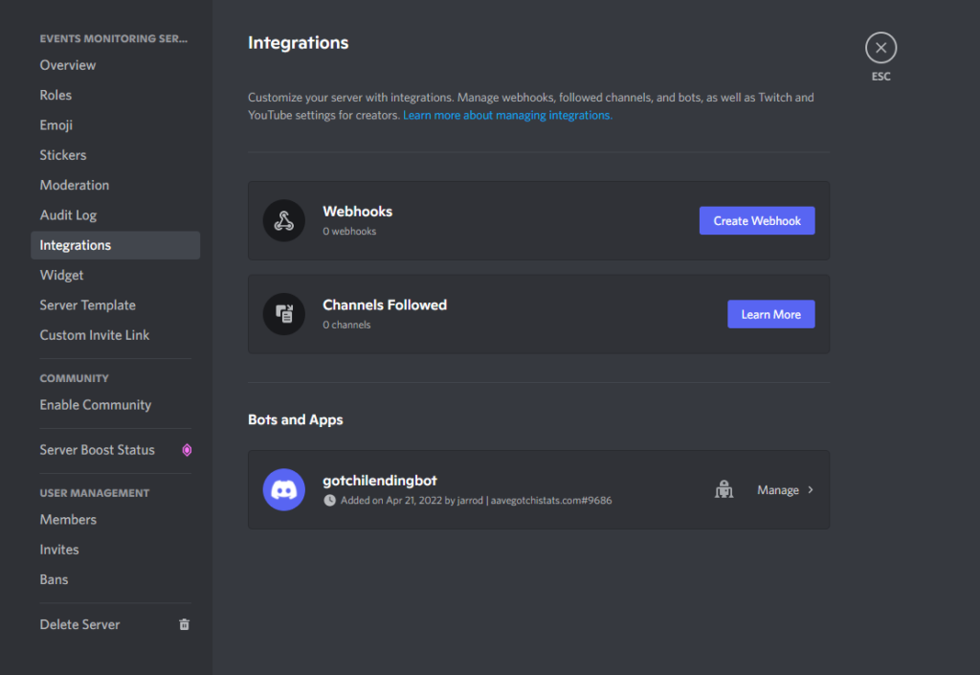Image resolution: width=980 pixels, height=675 pixels.
Task: Open the Bans page
Action: pos(54,579)
